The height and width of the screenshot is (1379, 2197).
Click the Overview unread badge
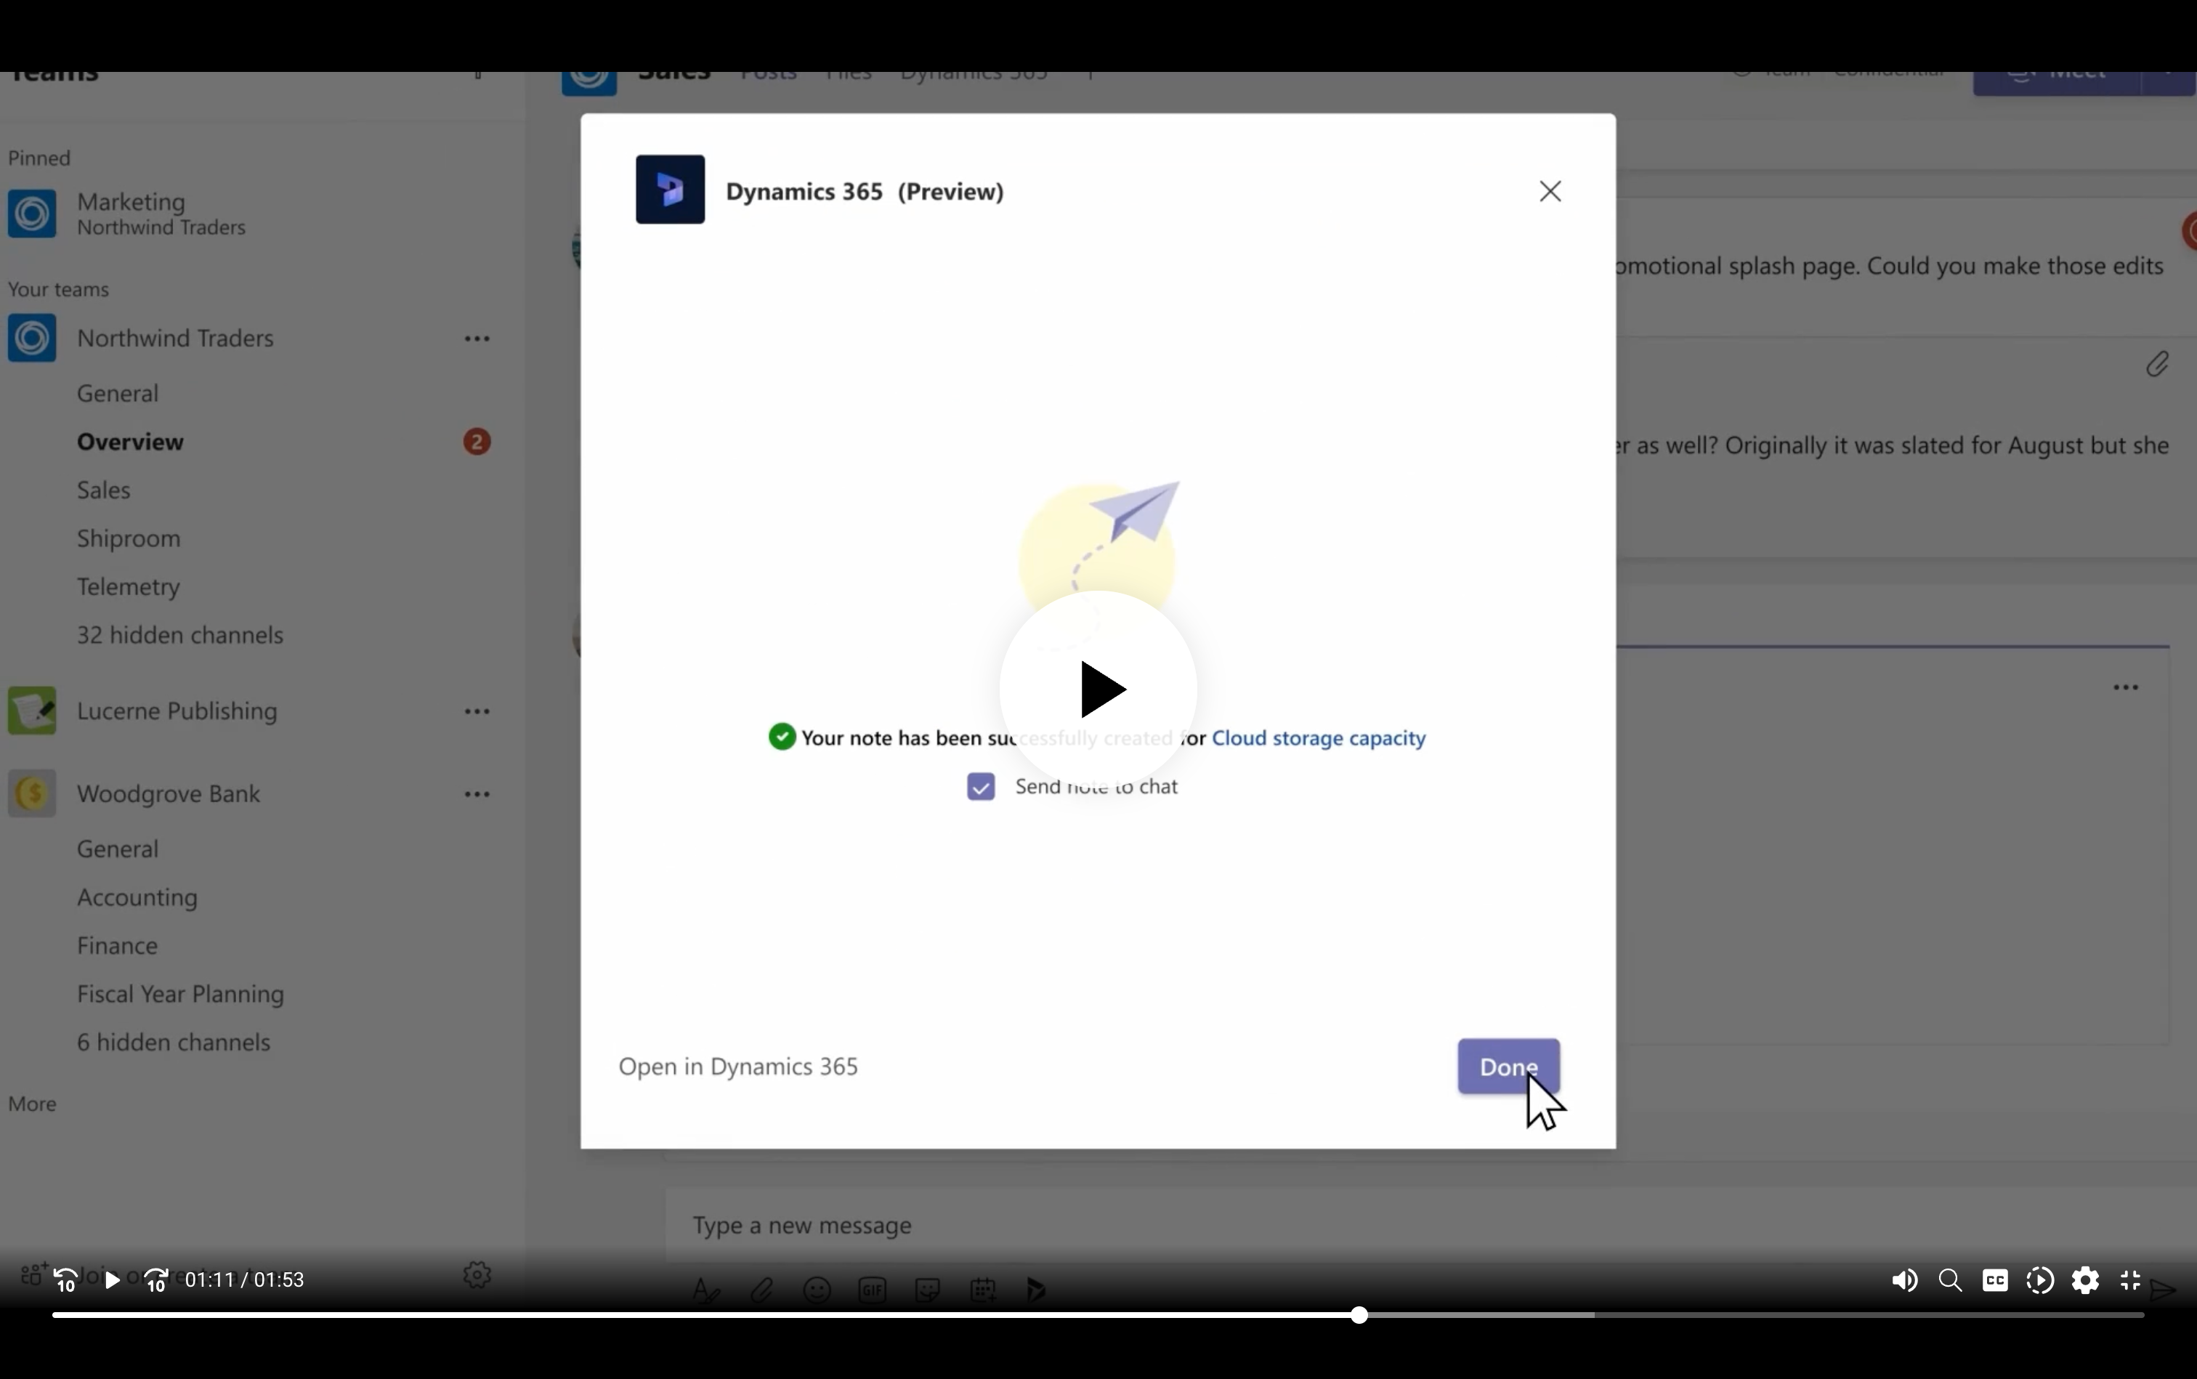476,442
